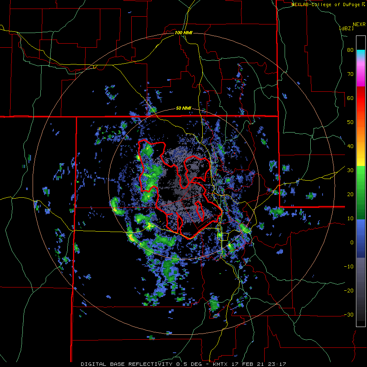Screen dimensions: 367x367
Task: Click the 60 value on the dBZ scale
Action: tap(350, 98)
